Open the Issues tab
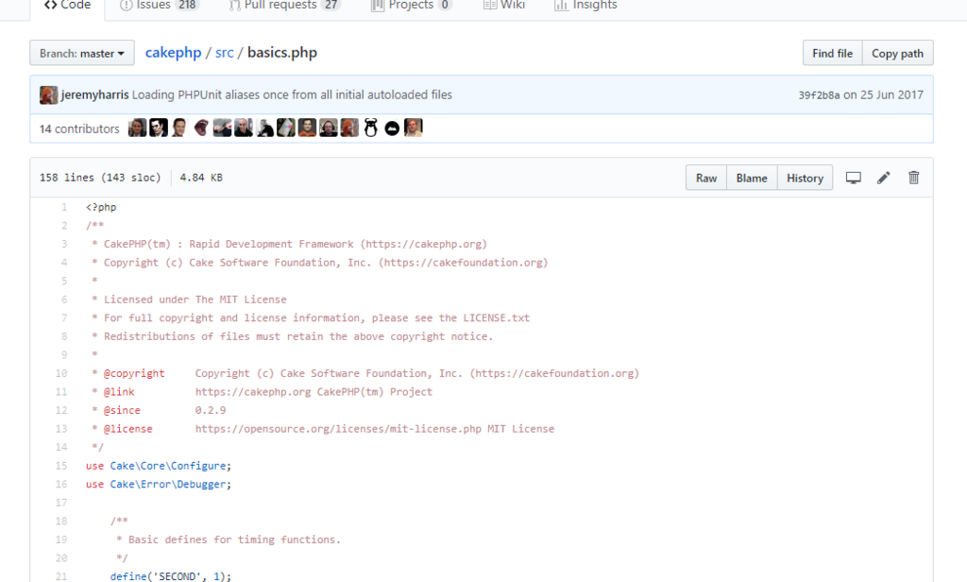This screenshot has height=582, width=967. (x=159, y=6)
